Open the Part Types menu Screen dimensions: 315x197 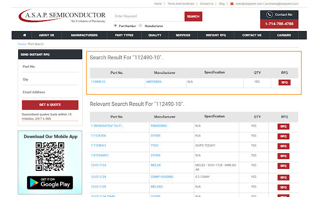click(x=124, y=35)
